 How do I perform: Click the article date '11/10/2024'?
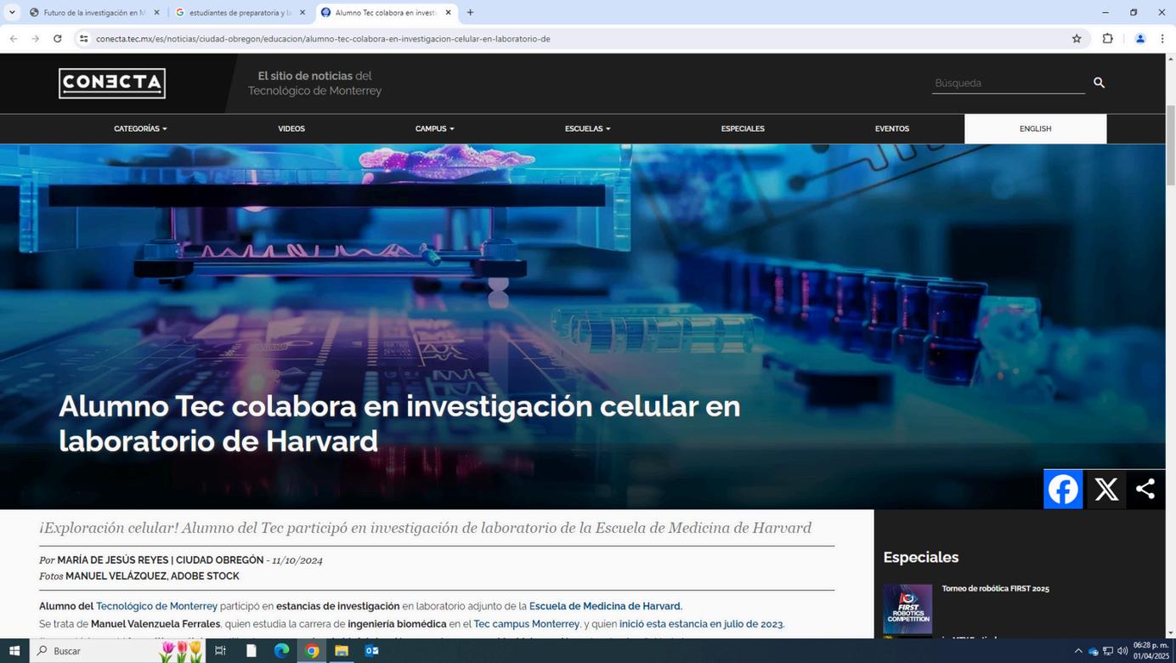pyautogui.click(x=297, y=560)
